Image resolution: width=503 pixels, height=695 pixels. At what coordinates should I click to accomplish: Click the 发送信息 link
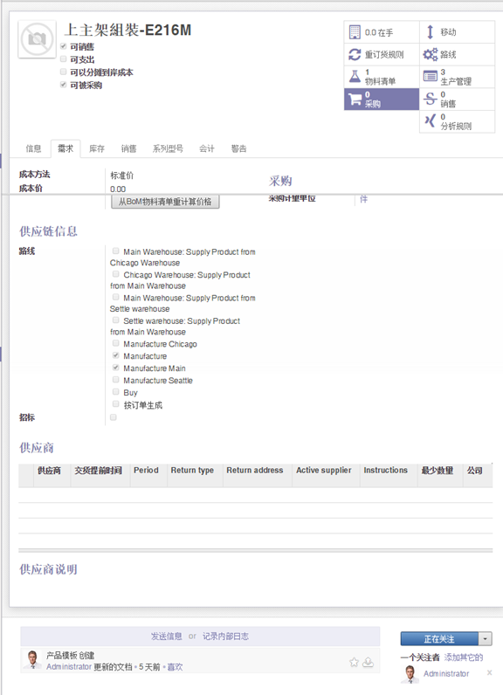point(166,636)
